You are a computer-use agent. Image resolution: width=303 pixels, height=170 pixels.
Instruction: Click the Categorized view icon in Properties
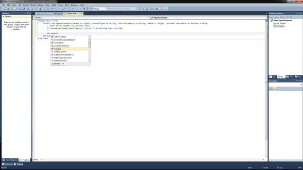pyautogui.click(x=271, y=89)
